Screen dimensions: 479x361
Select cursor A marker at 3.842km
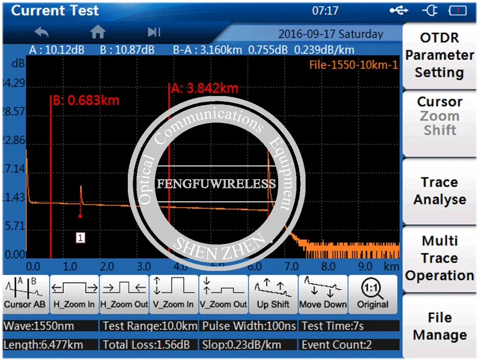pos(205,89)
